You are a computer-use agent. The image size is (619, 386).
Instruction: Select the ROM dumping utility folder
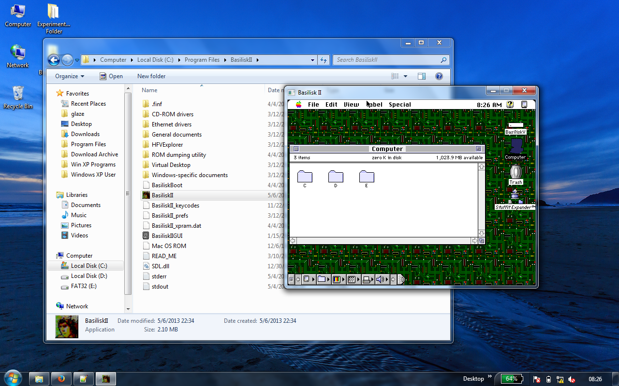(179, 155)
